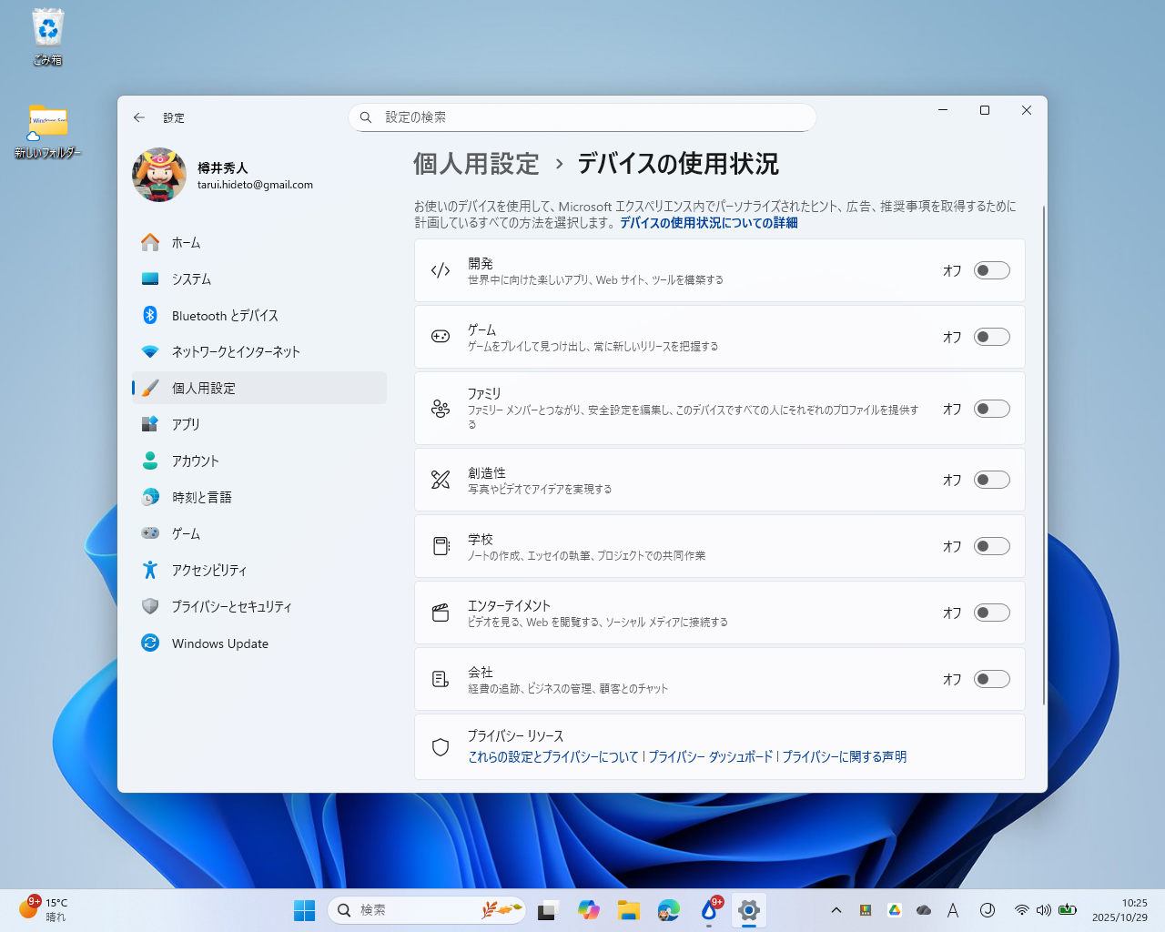Click the back arrow in Settings
Image resolution: width=1165 pixels, height=932 pixels.
click(x=138, y=117)
